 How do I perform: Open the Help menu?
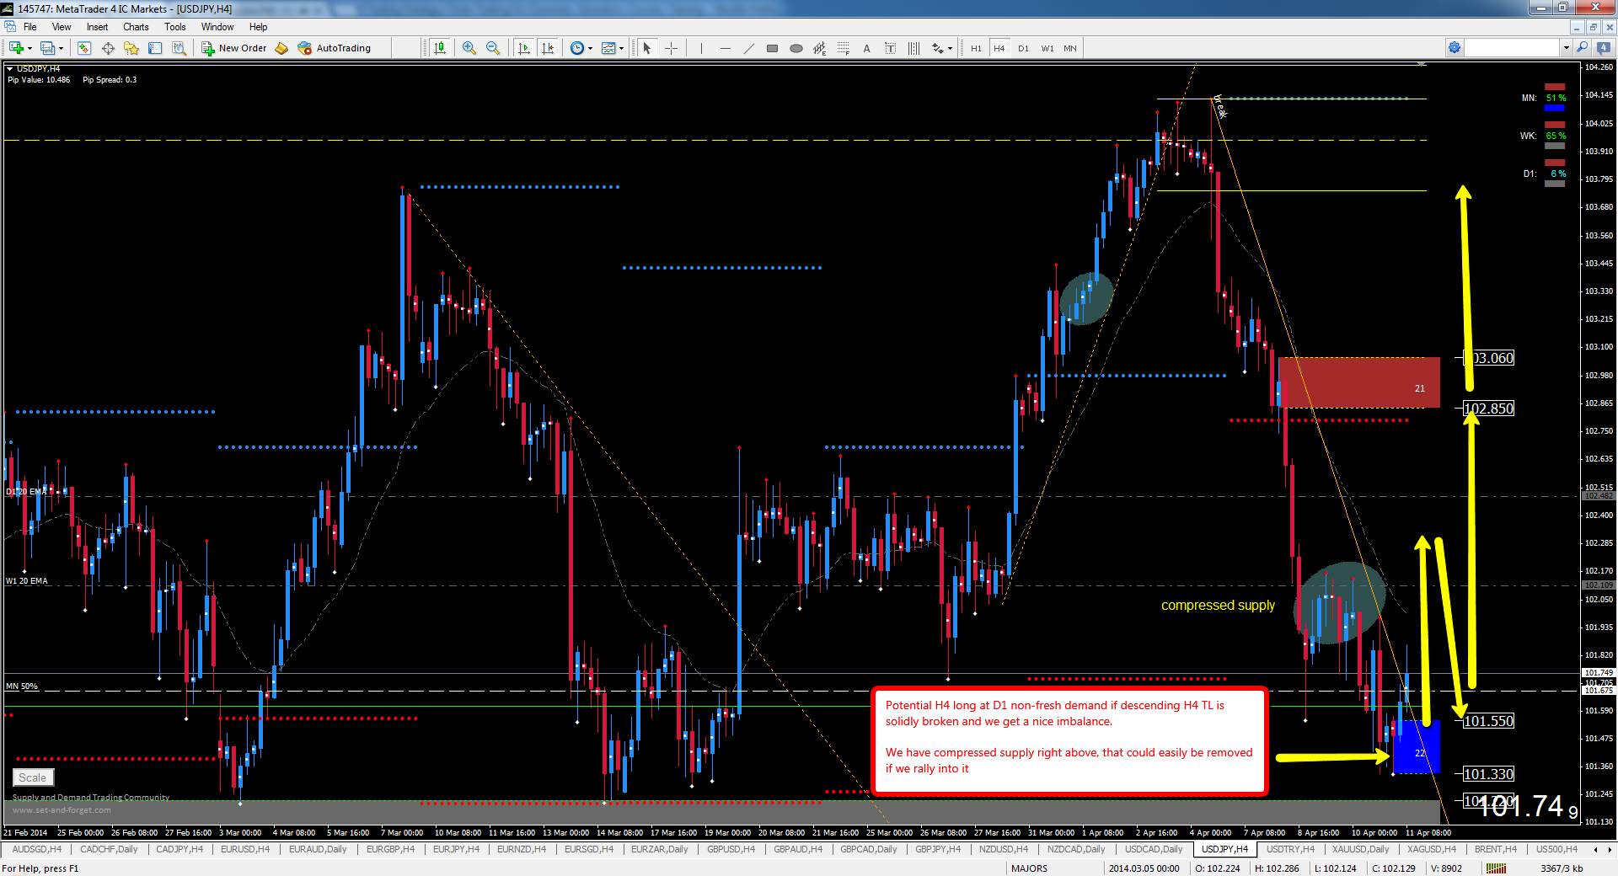click(258, 27)
